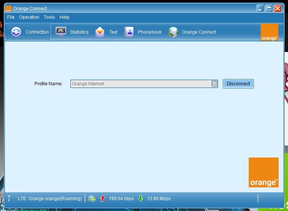Open the Connection tab icon
The image size is (288, 211).
pos(16,32)
